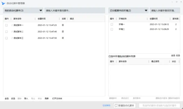Viewport: 183px width, 109px height.
Task: Click the timestamp 2023-01-12 13:47:23
Action: [x=47, y=25]
